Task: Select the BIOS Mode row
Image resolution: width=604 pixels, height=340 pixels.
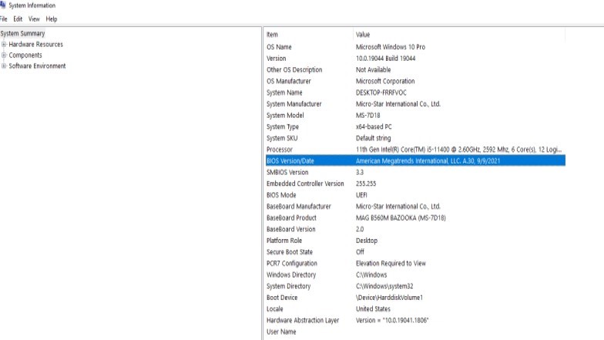Action: pyautogui.click(x=416, y=195)
